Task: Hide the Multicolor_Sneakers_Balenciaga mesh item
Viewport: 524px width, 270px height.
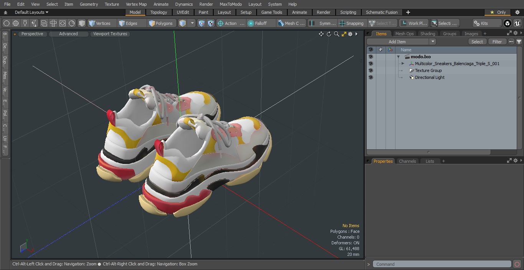Action: coord(371,64)
